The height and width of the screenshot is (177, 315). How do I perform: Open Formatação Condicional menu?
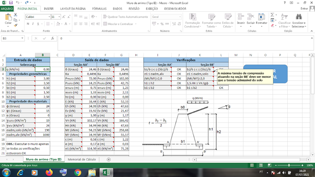[x=193, y=21]
